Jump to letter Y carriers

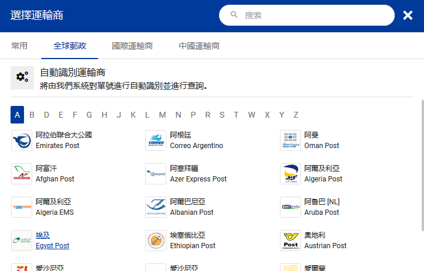(282, 115)
